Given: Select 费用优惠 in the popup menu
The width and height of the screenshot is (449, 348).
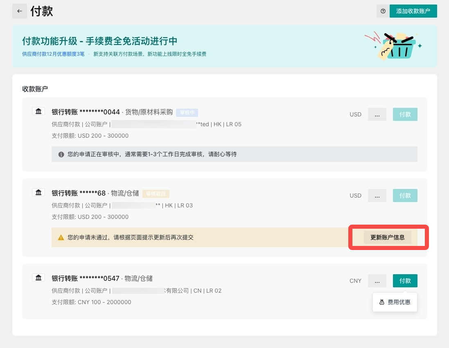Looking at the screenshot, I should tap(399, 302).
